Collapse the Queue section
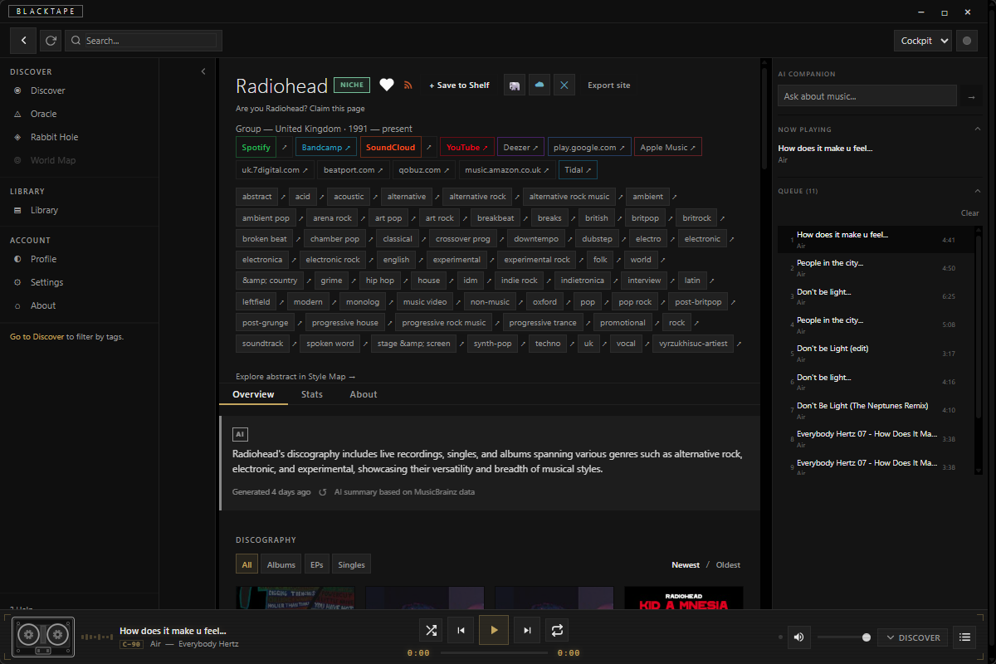The height and width of the screenshot is (664, 996). click(977, 190)
